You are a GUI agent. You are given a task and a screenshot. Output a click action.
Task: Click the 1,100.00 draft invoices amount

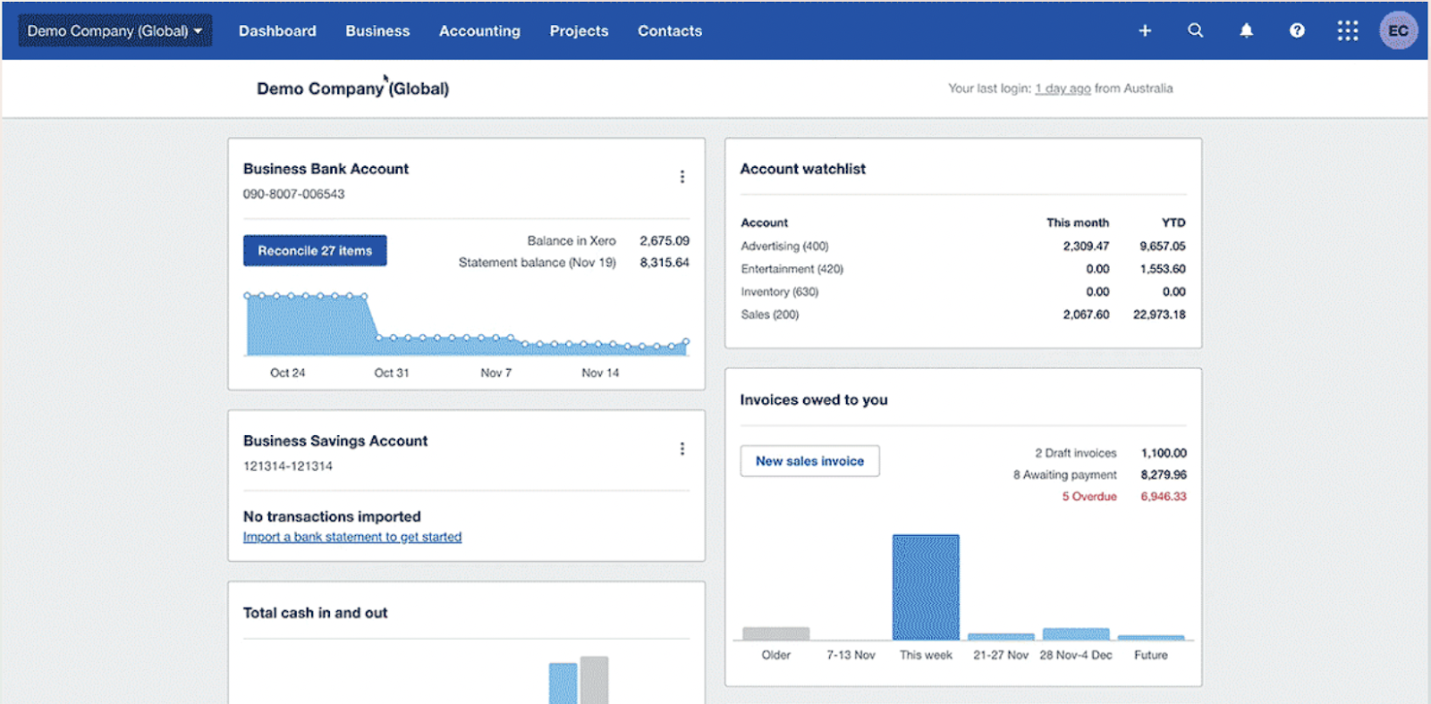pos(1164,453)
